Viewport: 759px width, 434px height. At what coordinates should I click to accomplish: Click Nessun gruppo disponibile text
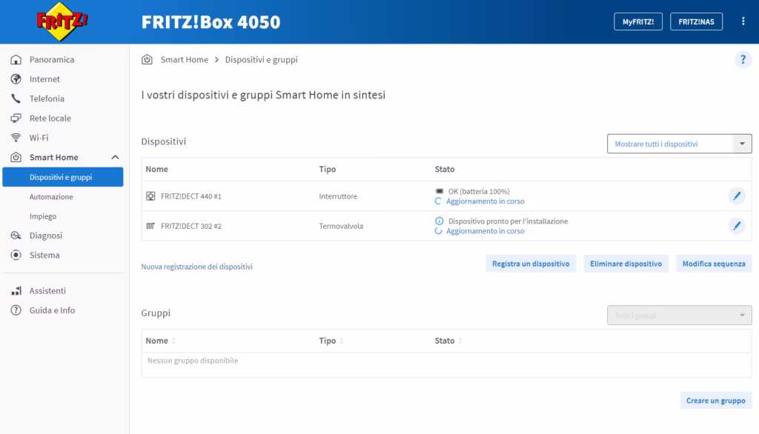coord(193,361)
